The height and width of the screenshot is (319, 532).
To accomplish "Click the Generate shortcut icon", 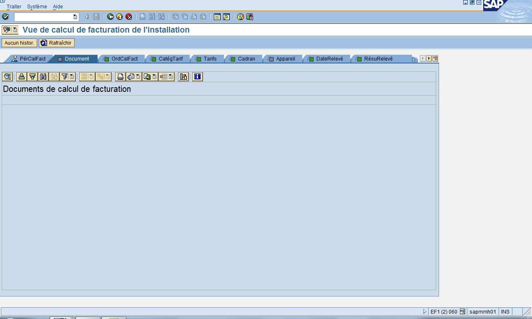I will (x=226, y=17).
